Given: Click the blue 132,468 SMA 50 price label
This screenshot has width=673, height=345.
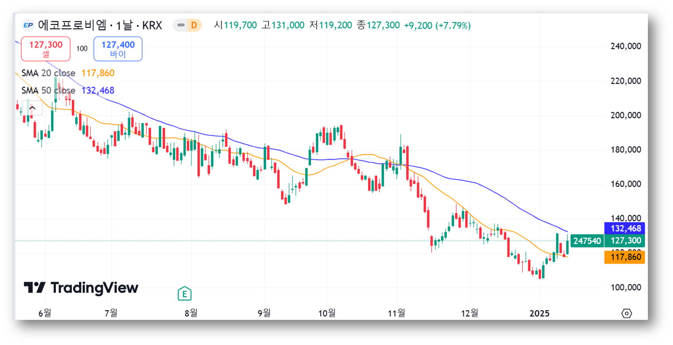Looking at the screenshot, I should pyautogui.click(x=625, y=229).
